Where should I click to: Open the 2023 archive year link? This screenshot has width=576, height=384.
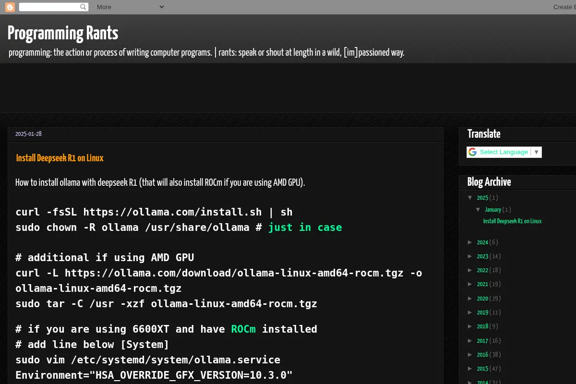point(482,256)
